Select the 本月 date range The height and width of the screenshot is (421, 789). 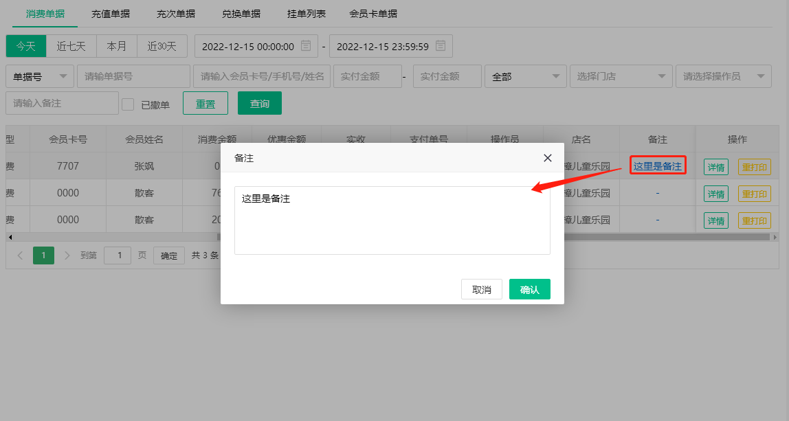tap(117, 46)
